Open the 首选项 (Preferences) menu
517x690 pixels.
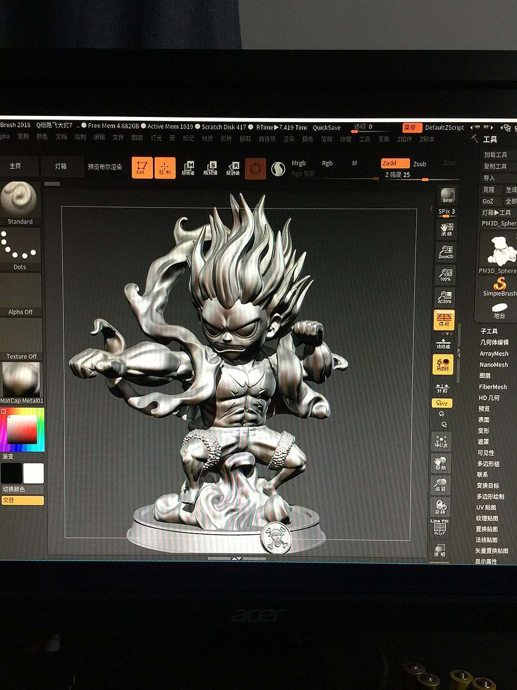(267, 139)
